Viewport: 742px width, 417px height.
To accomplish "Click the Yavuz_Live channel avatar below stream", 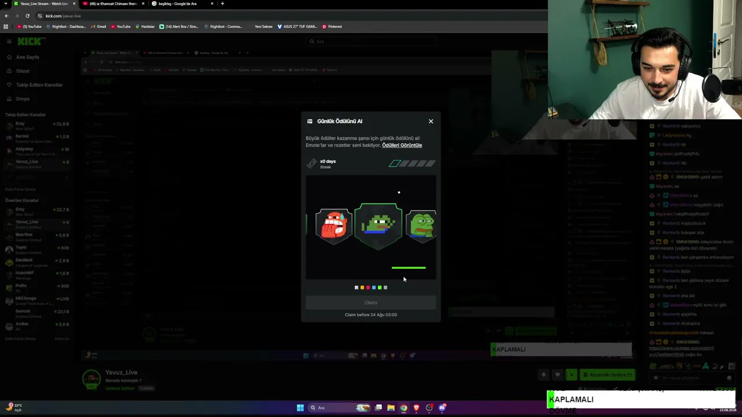I will (92, 379).
